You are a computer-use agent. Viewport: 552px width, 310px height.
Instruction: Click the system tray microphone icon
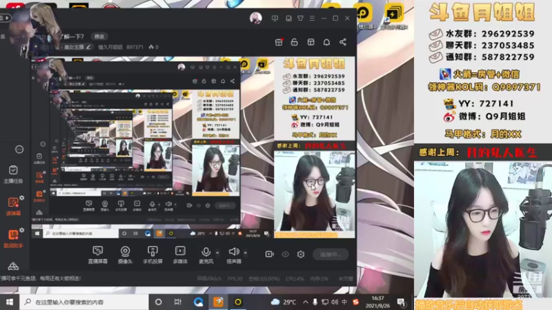click(315, 302)
